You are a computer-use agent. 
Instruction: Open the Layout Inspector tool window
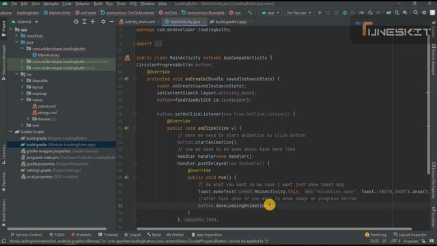pos(410,234)
